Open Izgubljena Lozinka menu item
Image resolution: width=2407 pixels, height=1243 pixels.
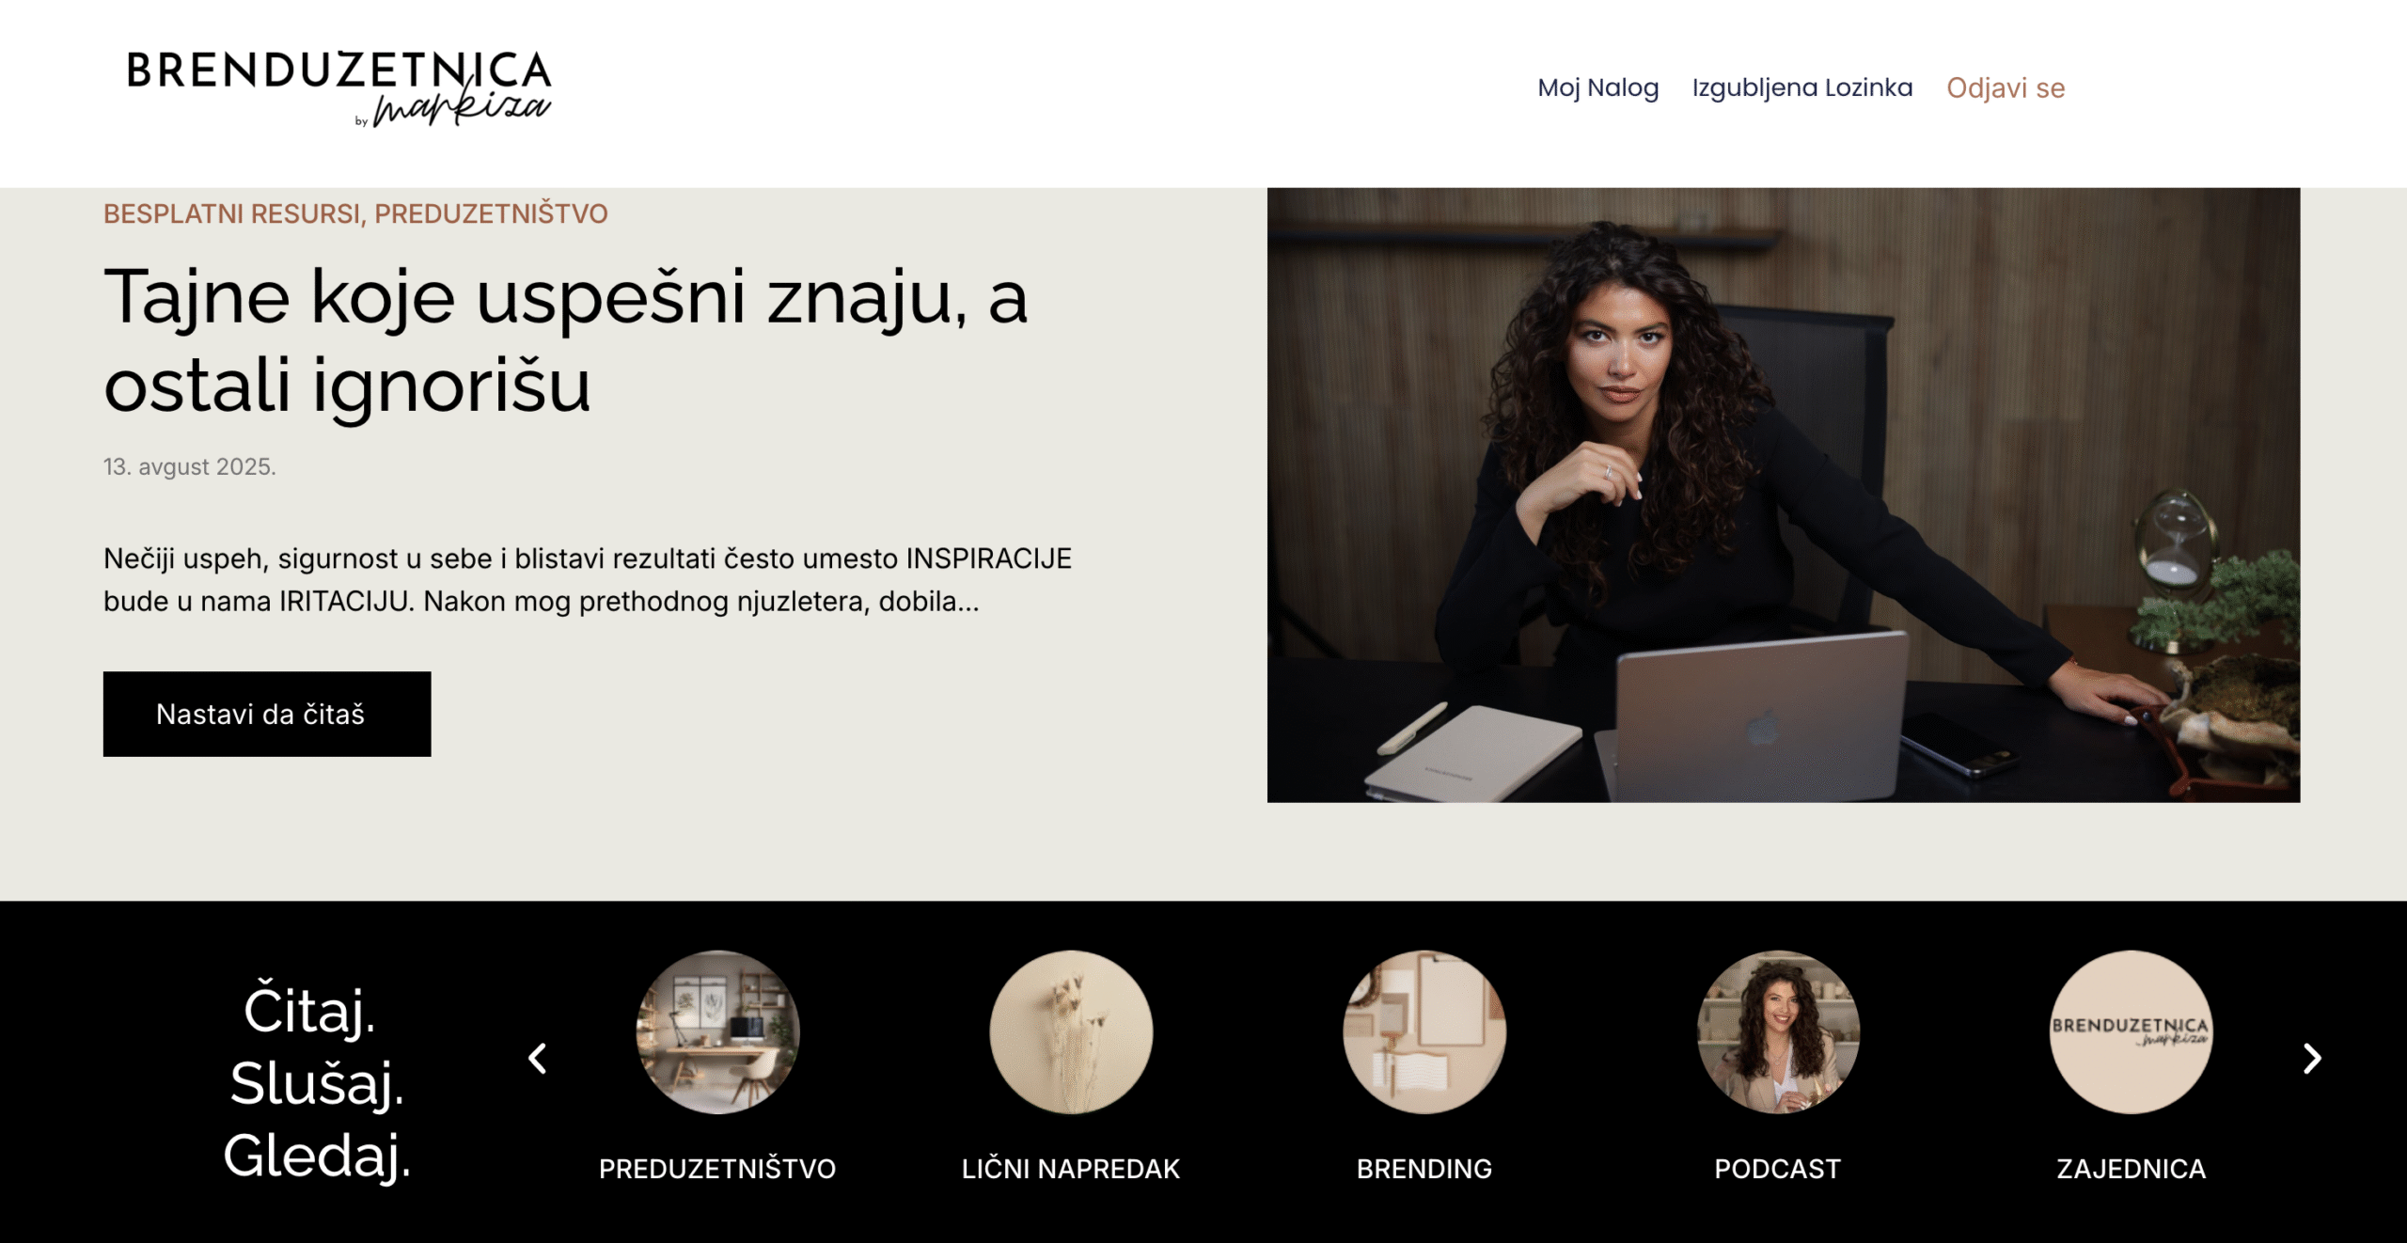(x=1802, y=88)
